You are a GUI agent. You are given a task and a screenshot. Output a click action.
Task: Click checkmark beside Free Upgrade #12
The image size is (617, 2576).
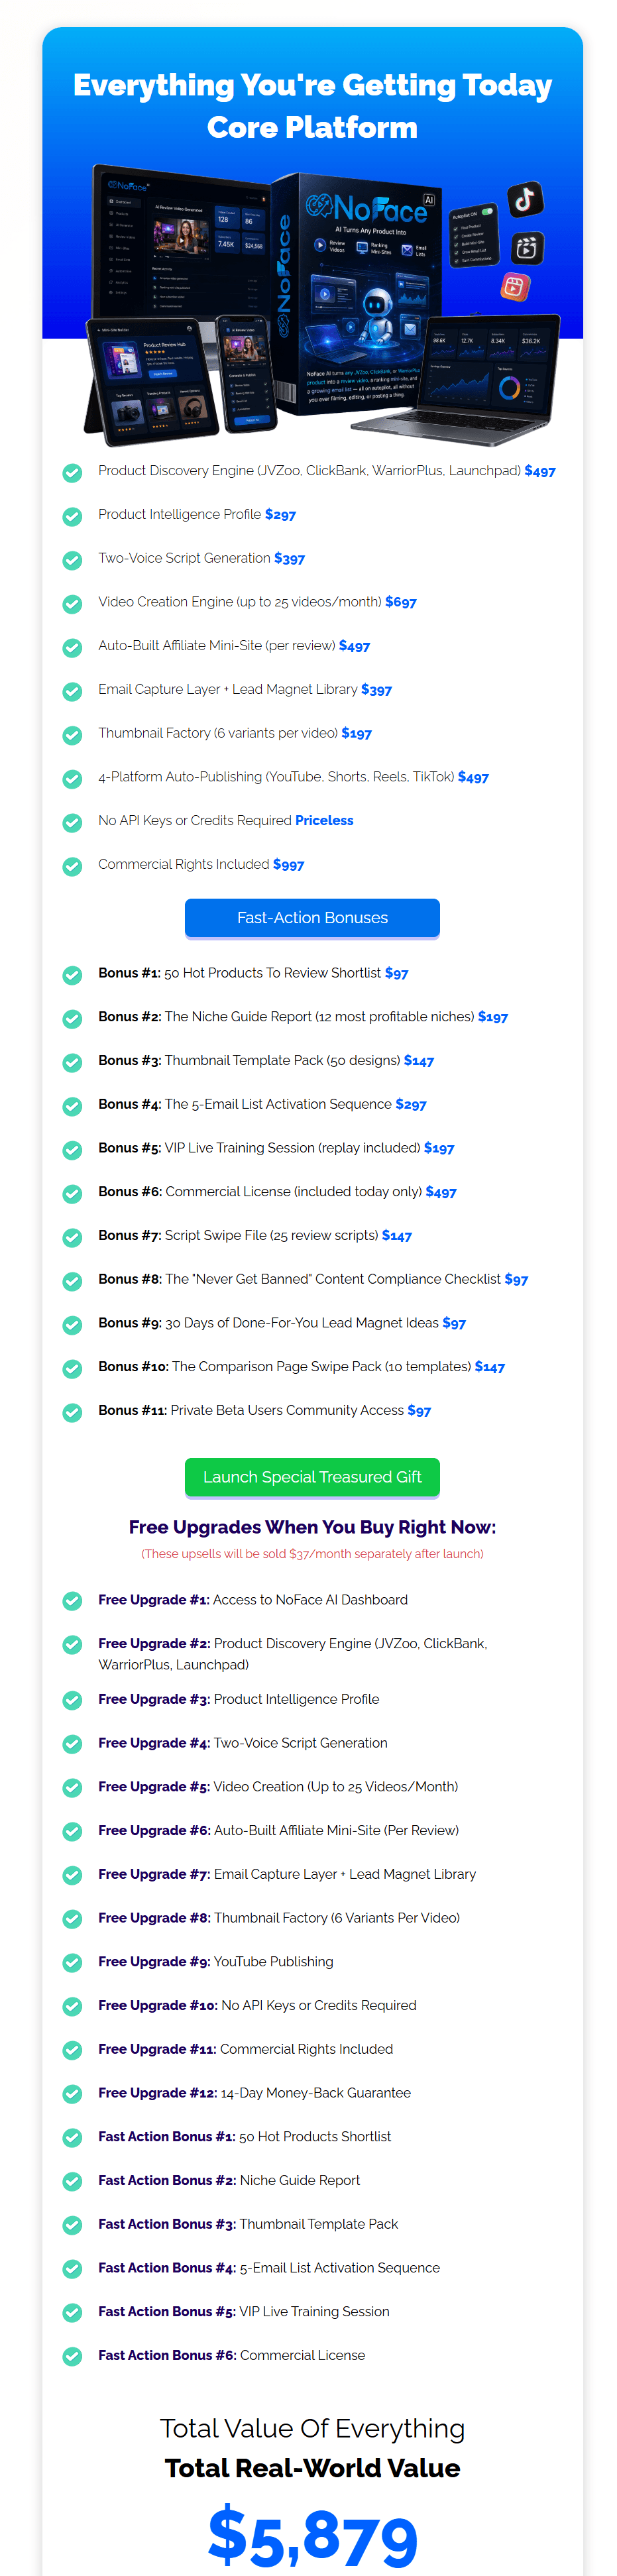[72, 2093]
